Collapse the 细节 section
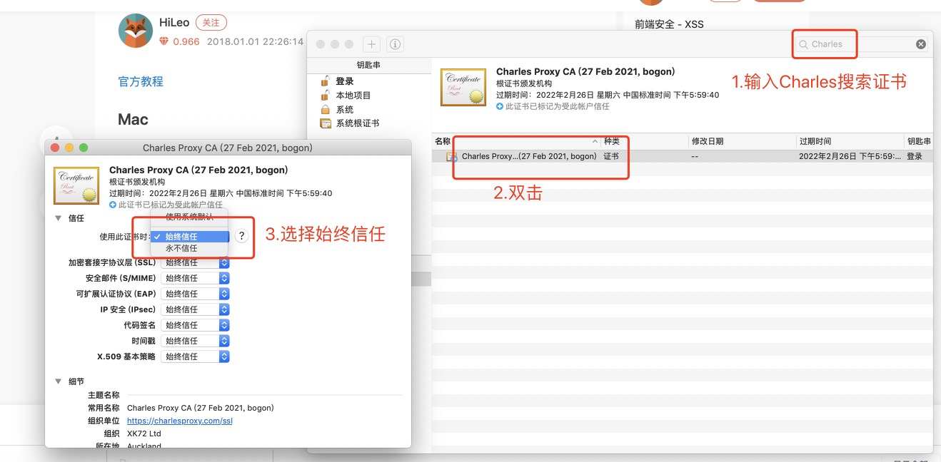 (x=59, y=381)
